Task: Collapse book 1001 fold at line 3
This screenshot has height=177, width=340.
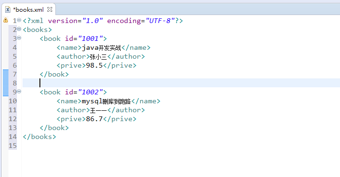Action: 19,38
